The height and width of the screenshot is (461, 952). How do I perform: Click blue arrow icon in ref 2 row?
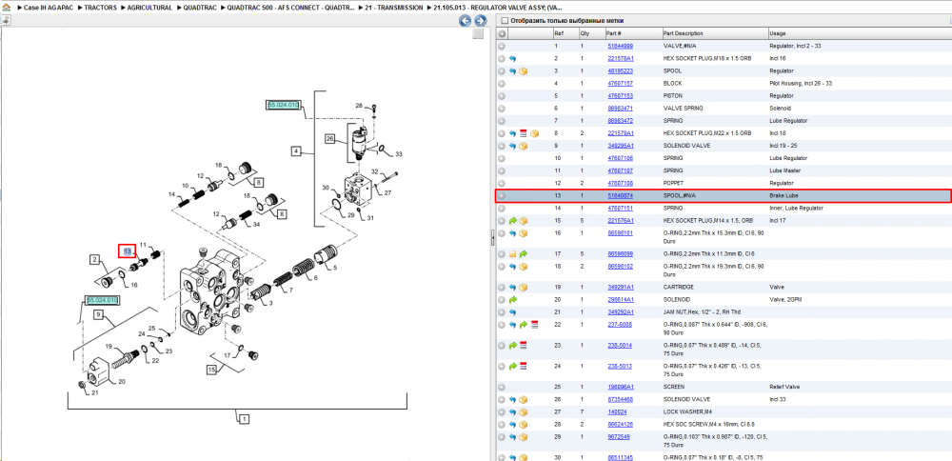pos(512,58)
